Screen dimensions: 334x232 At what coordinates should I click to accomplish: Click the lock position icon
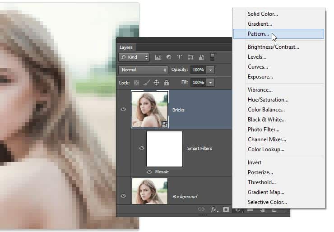157,83
